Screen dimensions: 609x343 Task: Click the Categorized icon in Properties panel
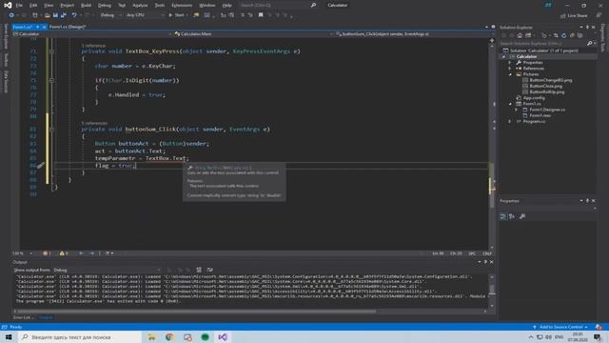pos(503,216)
